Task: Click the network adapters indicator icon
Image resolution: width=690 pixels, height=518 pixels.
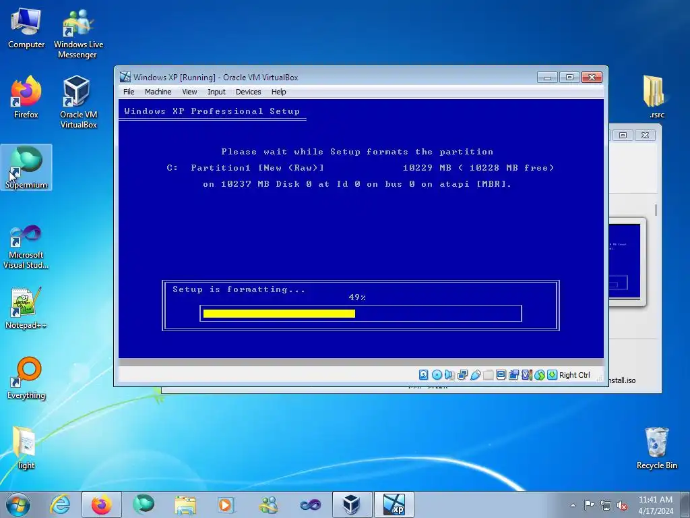Action: pyautogui.click(x=462, y=375)
